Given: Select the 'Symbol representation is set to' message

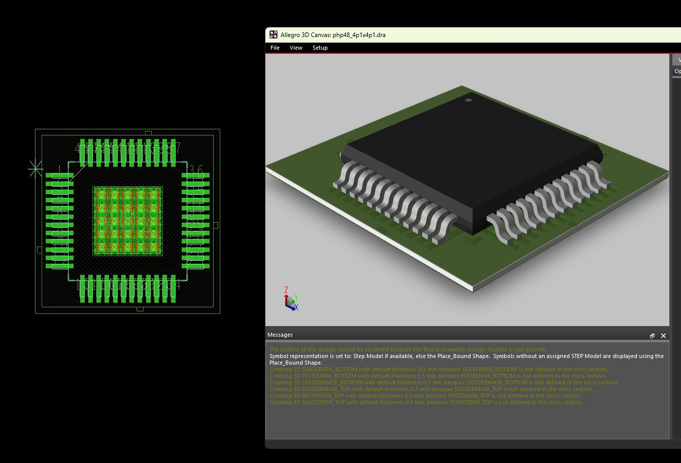Looking at the screenshot, I should (x=466, y=359).
